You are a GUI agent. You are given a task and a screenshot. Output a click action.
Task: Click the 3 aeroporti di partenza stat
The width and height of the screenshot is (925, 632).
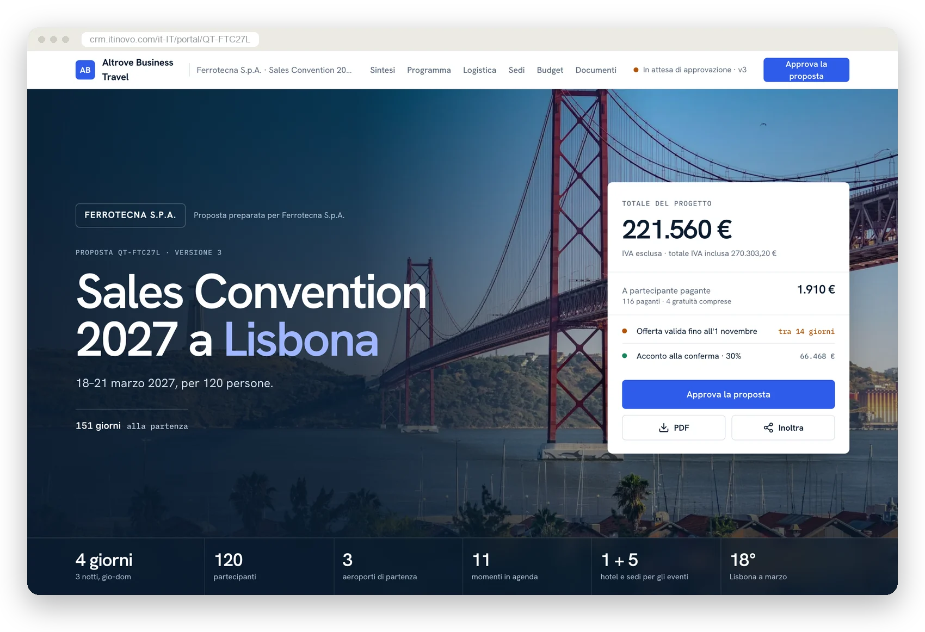tap(379, 566)
